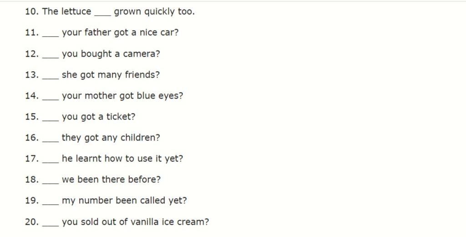Click the text 'you sold out of vanilla ice cream?'

(x=135, y=222)
